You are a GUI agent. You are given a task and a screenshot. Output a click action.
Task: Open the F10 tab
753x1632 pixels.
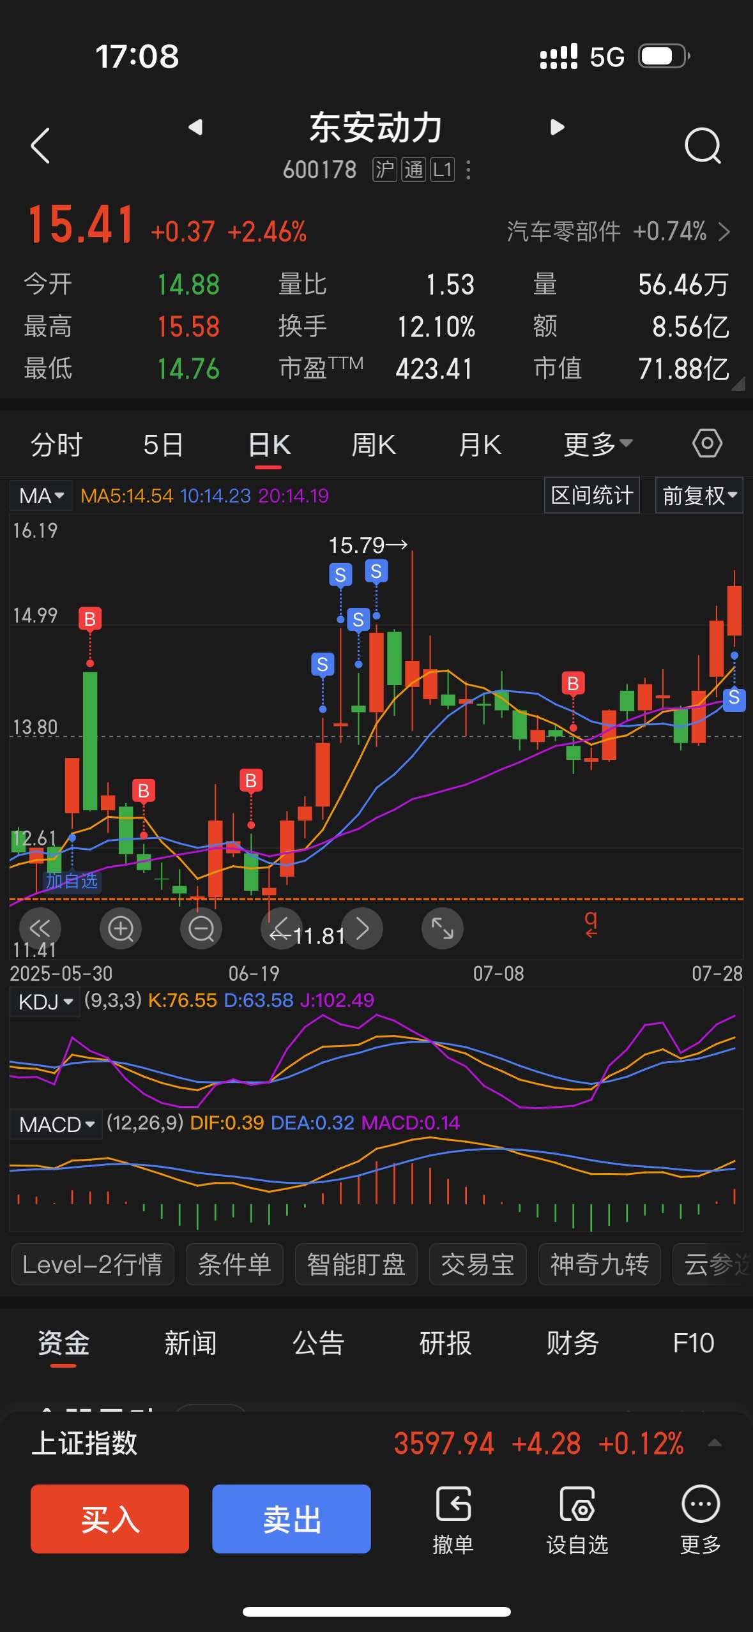(x=694, y=1343)
